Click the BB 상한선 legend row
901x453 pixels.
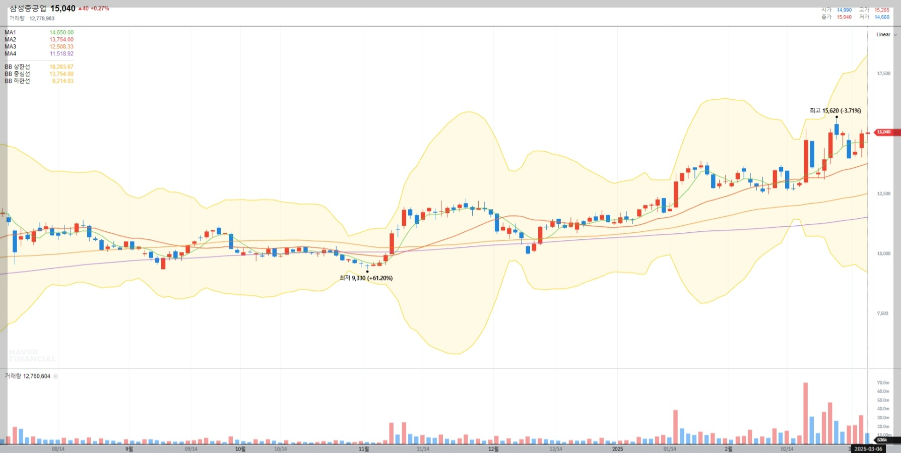(x=39, y=67)
